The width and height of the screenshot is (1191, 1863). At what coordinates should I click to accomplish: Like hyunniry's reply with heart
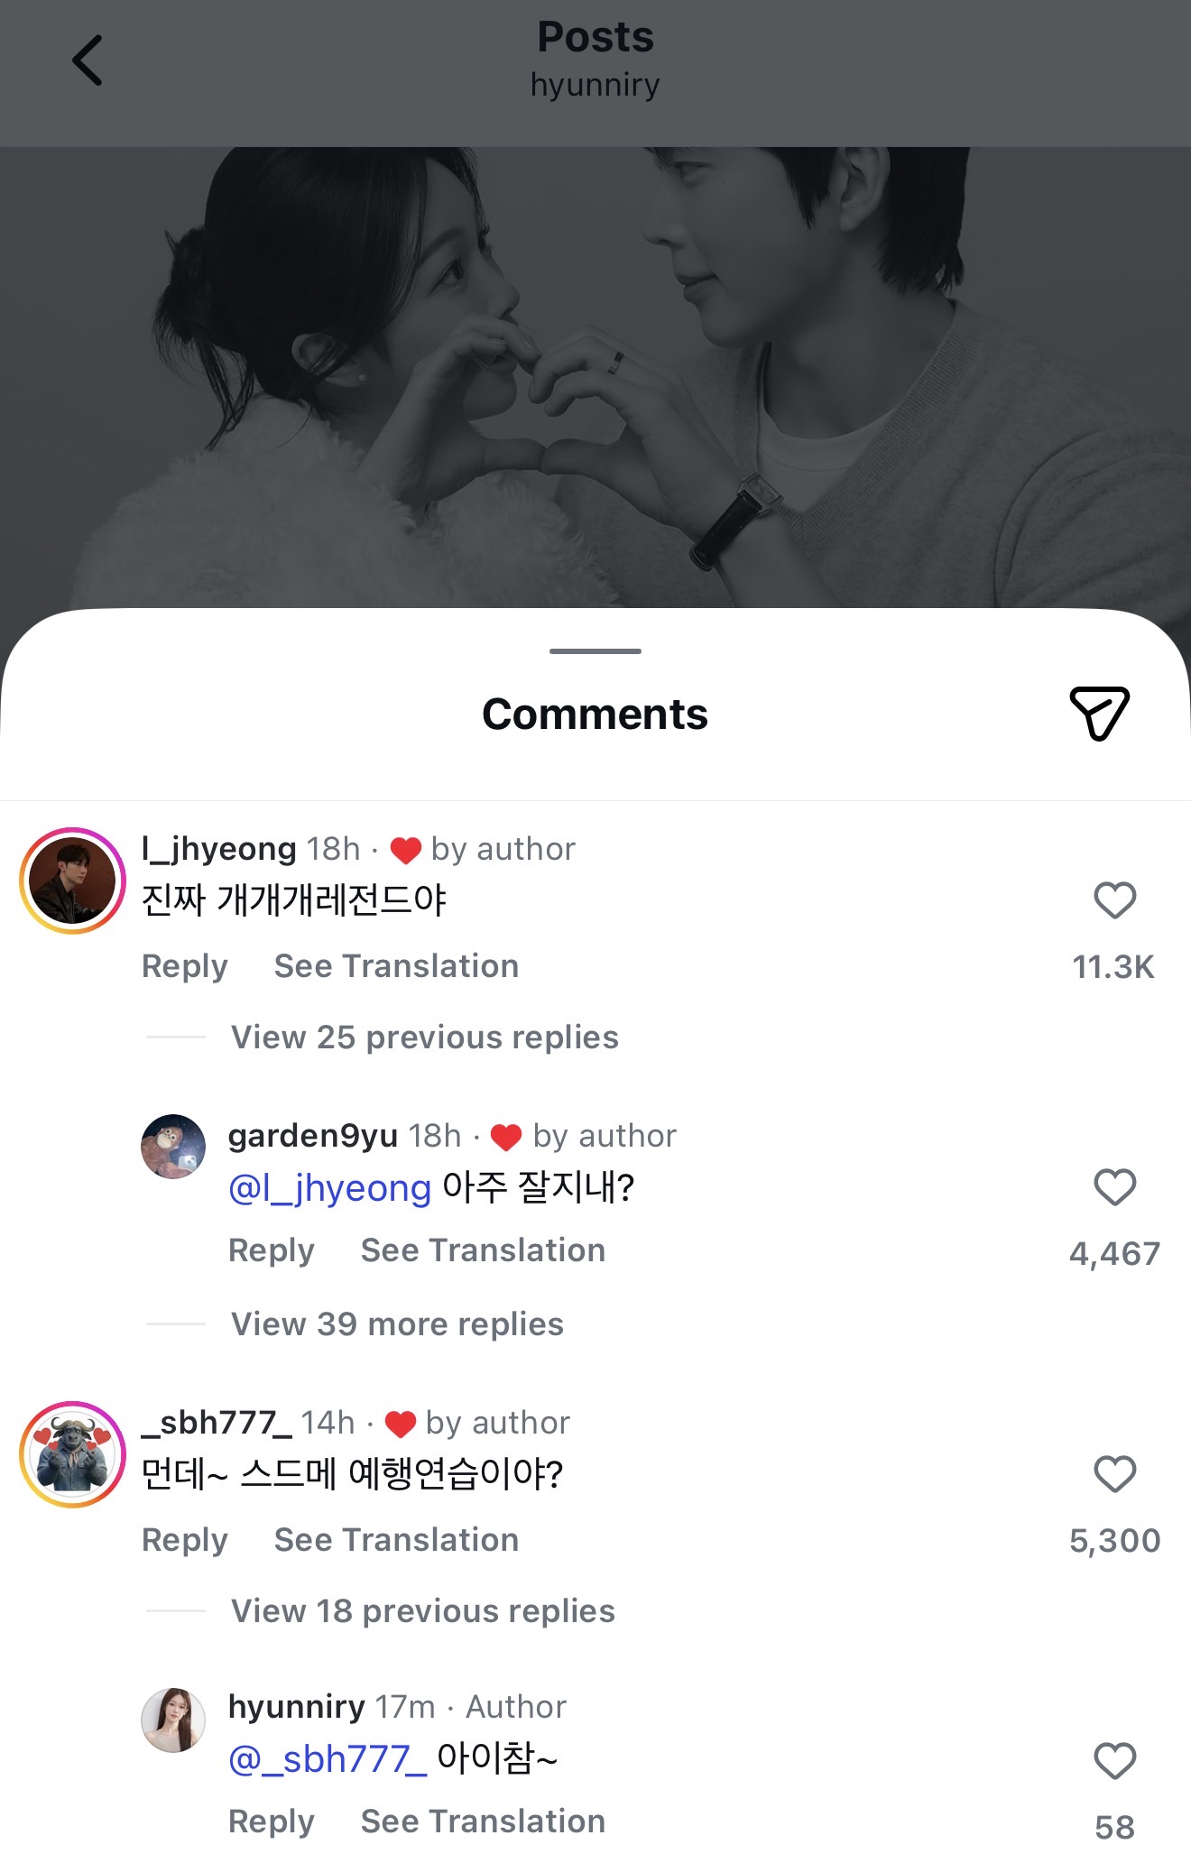tap(1114, 1761)
